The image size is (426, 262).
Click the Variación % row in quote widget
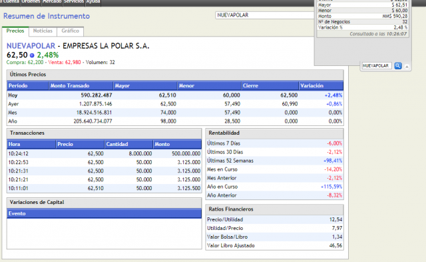363,27
